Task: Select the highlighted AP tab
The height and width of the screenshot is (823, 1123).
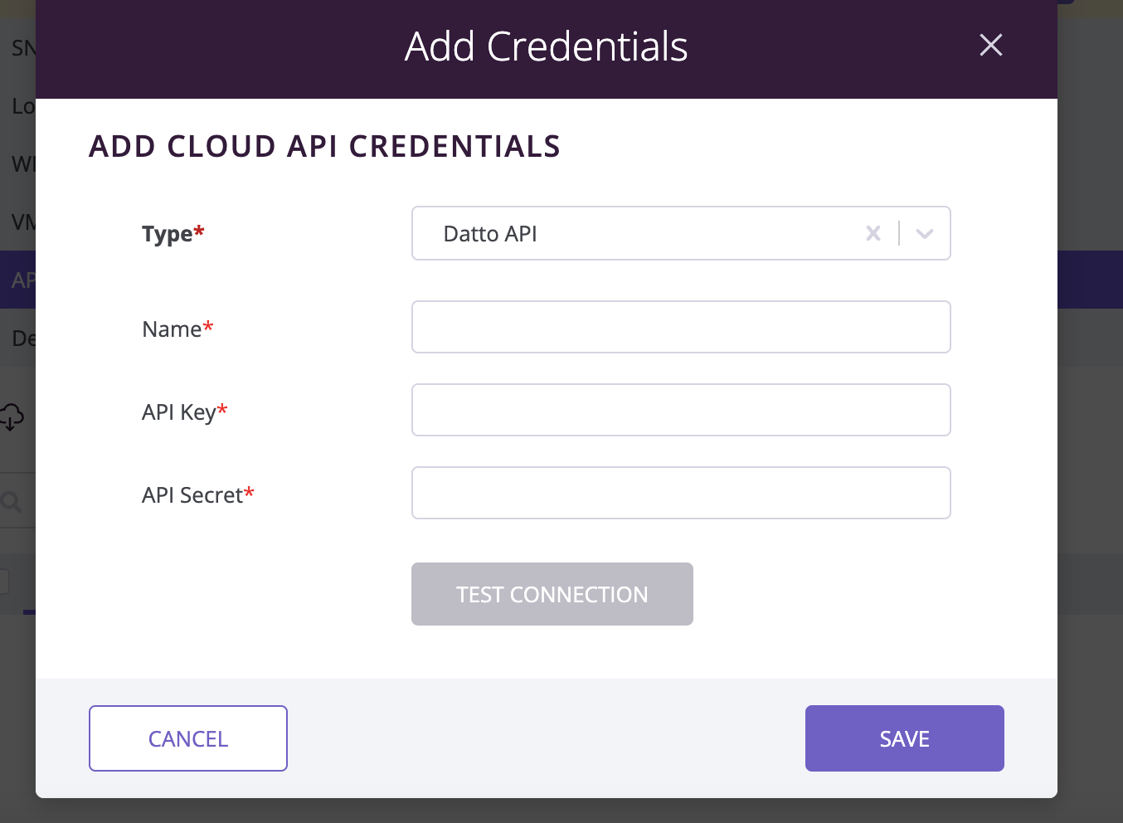Action: click(22, 280)
